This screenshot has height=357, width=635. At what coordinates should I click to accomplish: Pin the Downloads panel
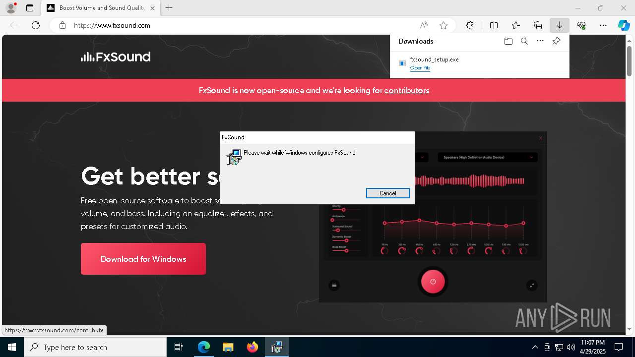tap(556, 41)
